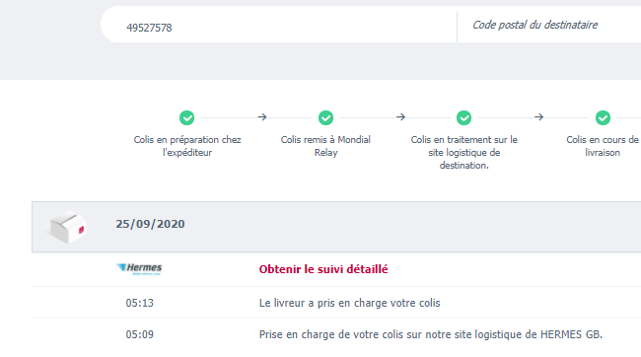The height and width of the screenshot is (357, 641).
Task: Click the green check above Colis remis à Mondial Relay
Action: click(x=325, y=117)
